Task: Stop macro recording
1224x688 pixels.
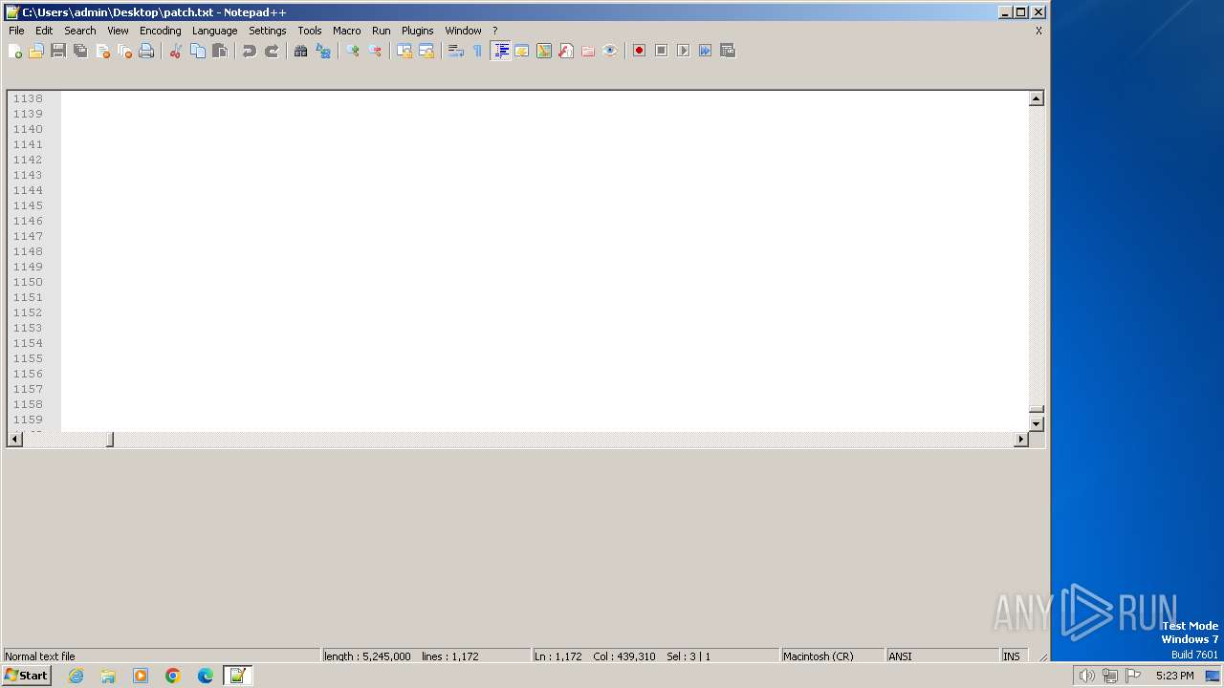Action: pyautogui.click(x=662, y=51)
